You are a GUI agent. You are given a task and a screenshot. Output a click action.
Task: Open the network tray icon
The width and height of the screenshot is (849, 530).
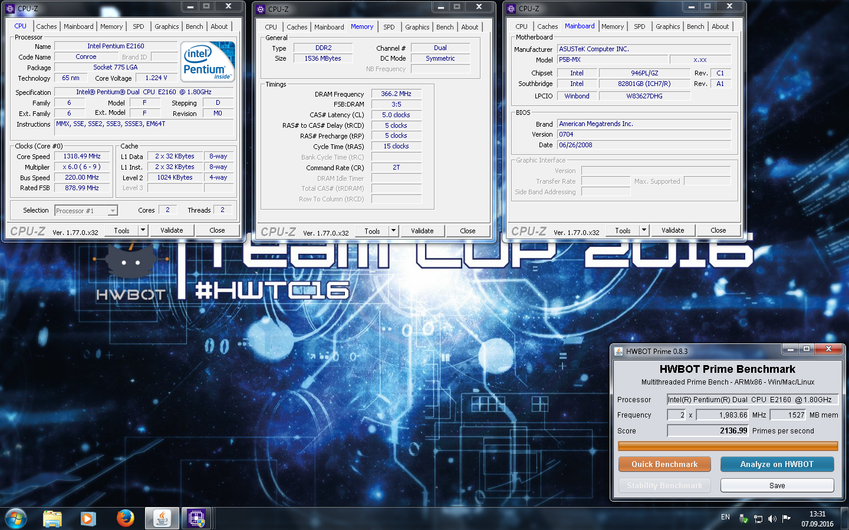(x=758, y=519)
